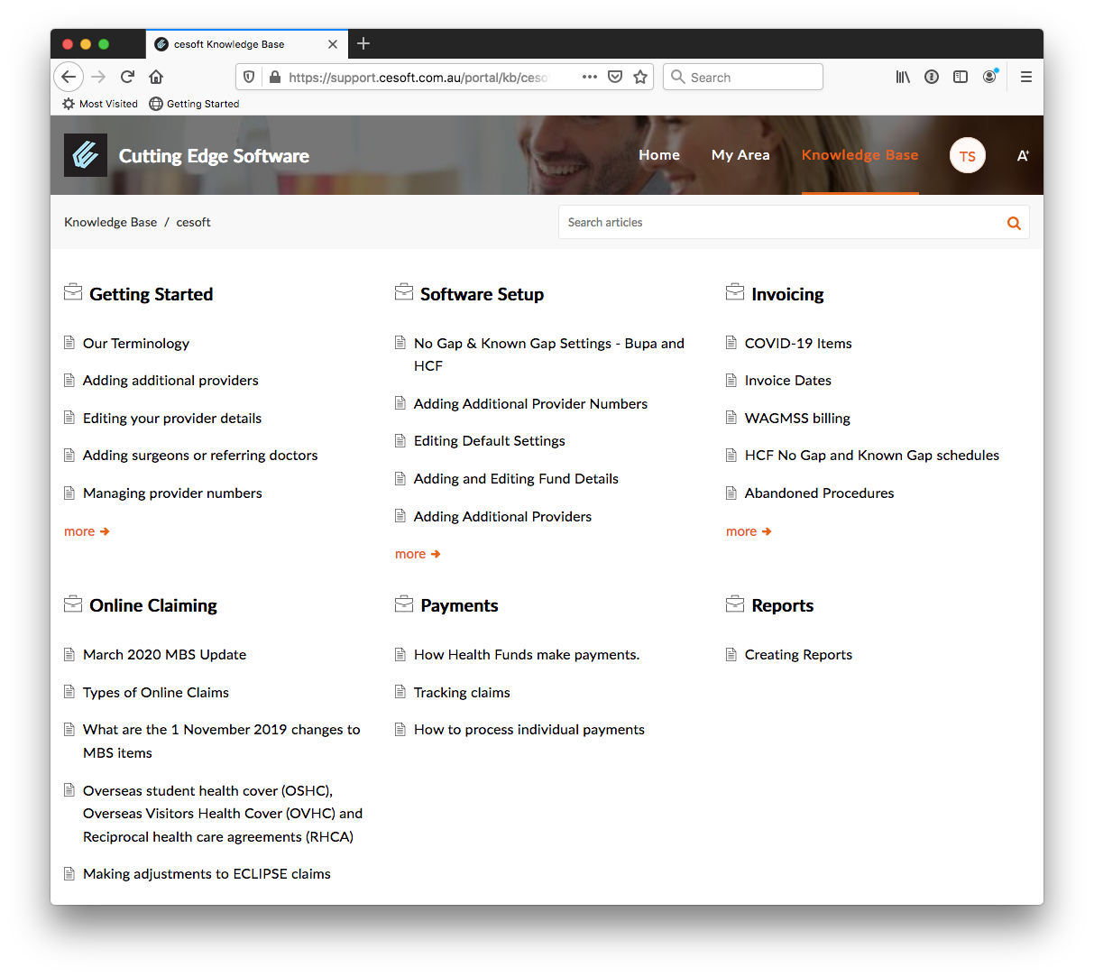This screenshot has height=977, width=1094.
Task: Open Adding additional providers article
Action: click(x=170, y=381)
